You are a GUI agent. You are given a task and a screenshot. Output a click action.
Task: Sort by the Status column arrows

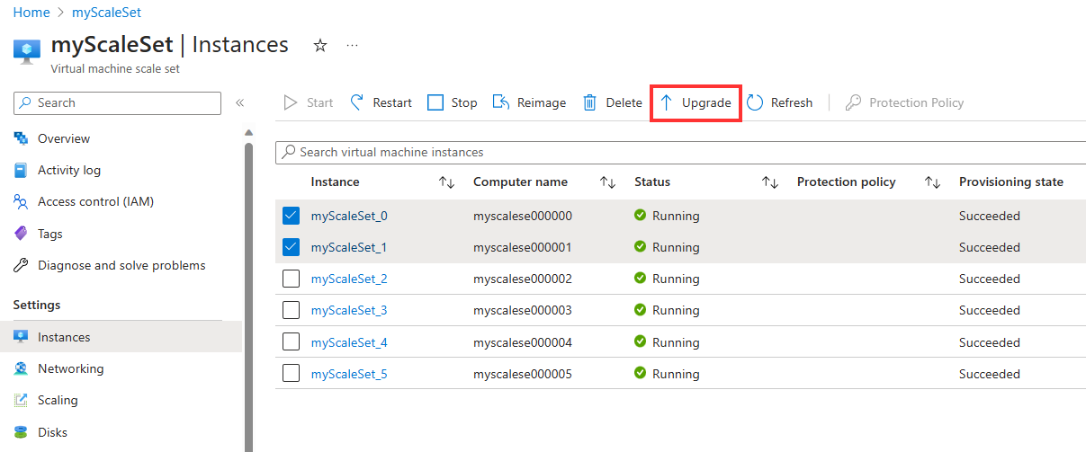(x=769, y=182)
